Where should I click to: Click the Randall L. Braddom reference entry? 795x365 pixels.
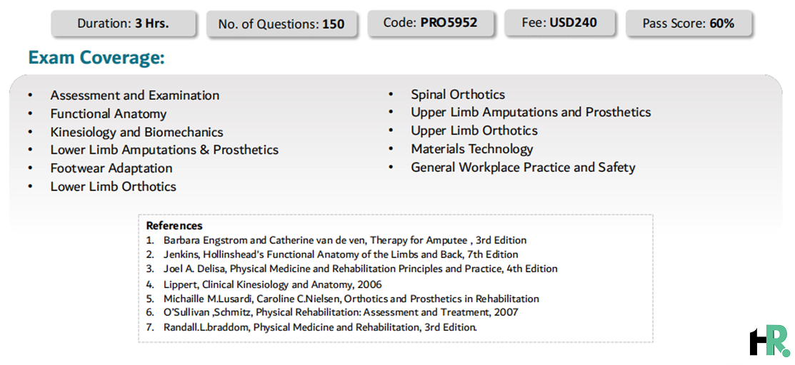[321, 327]
